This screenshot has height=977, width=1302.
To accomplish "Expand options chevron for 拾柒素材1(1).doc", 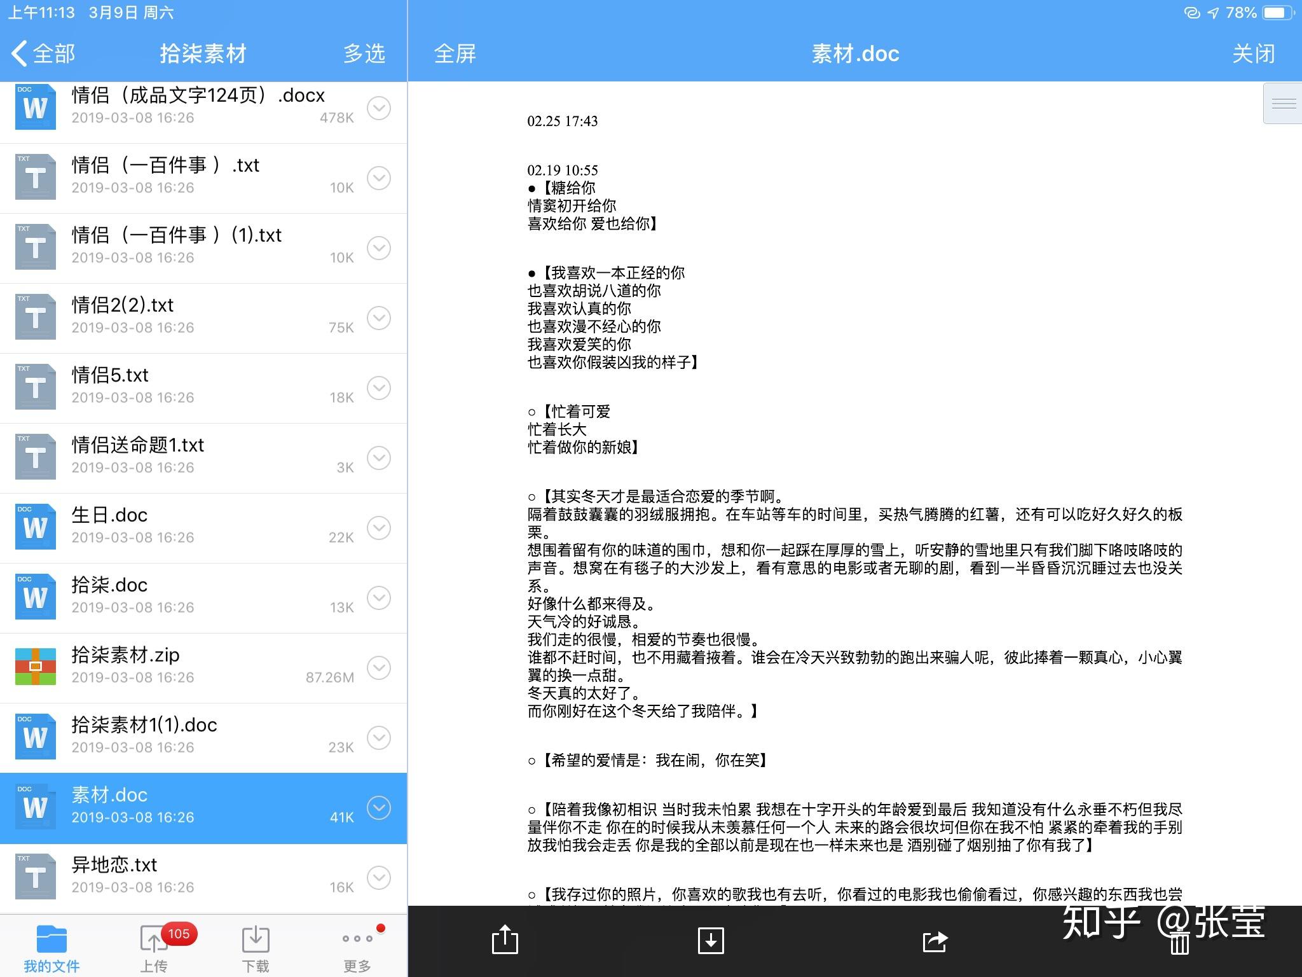I will click(379, 738).
